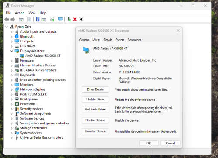Screen dimensions: 218x158
Task: Switch to the Events tab
Action: tap(120, 40)
